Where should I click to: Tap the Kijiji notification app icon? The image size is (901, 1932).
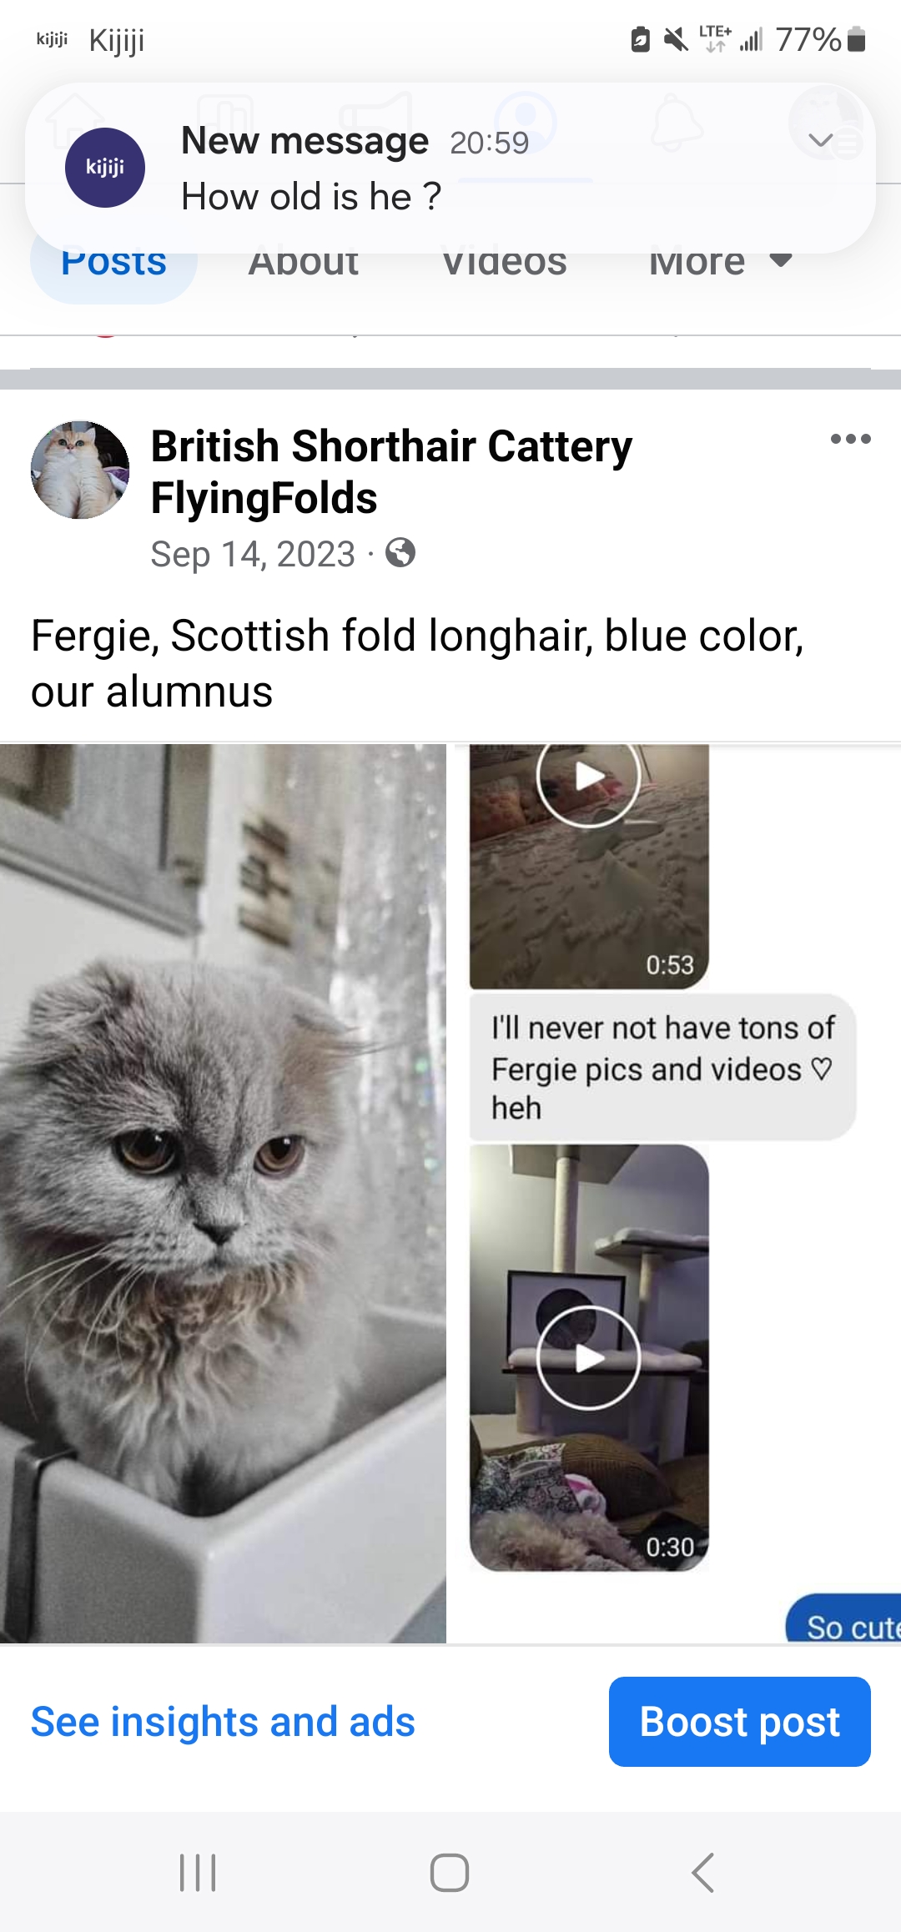tap(105, 168)
